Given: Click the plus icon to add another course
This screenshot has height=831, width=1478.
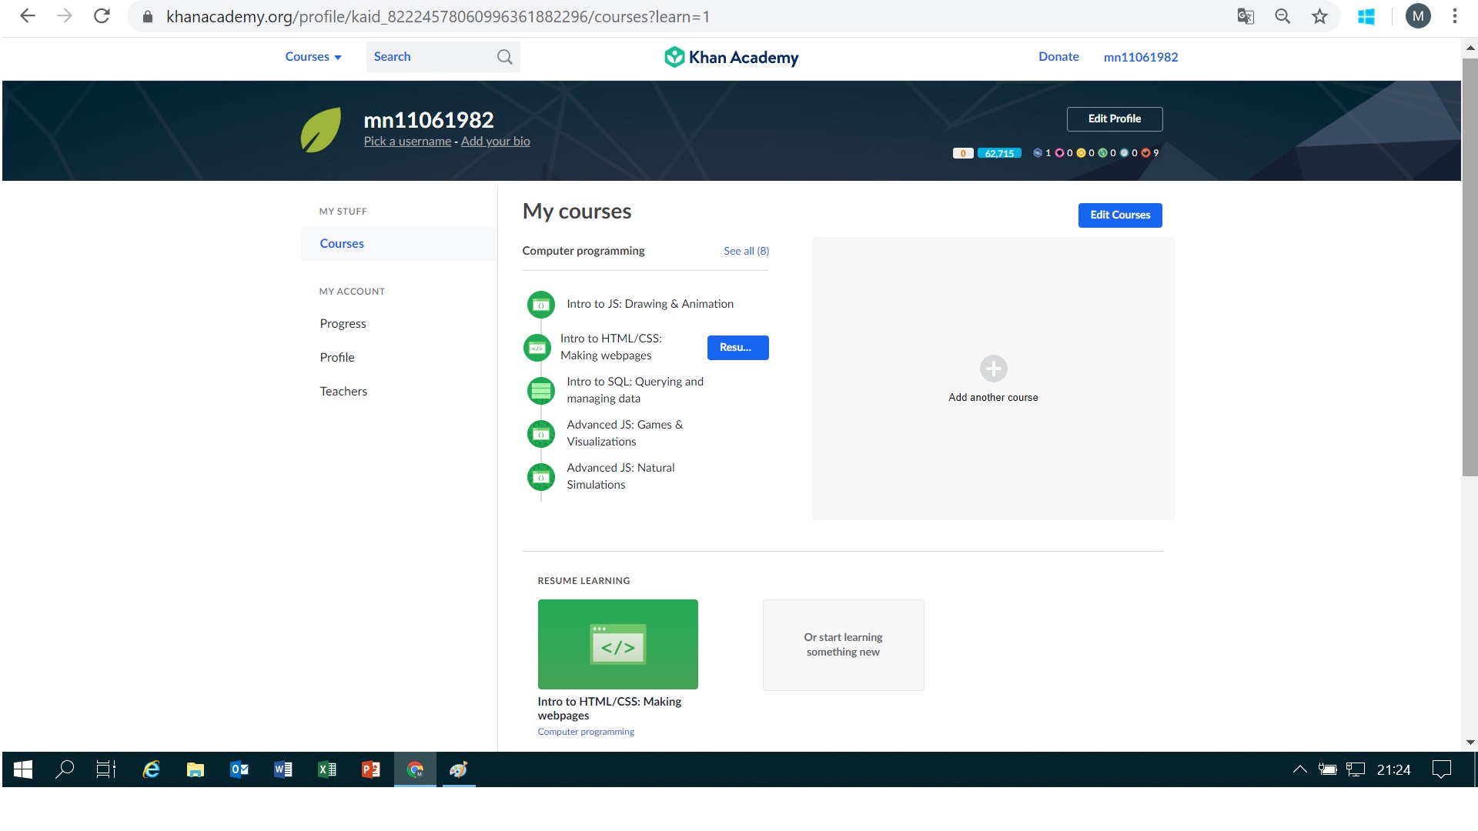Looking at the screenshot, I should click(993, 369).
